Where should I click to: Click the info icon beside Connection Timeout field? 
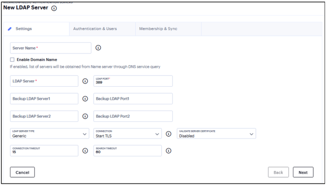coord(85,150)
